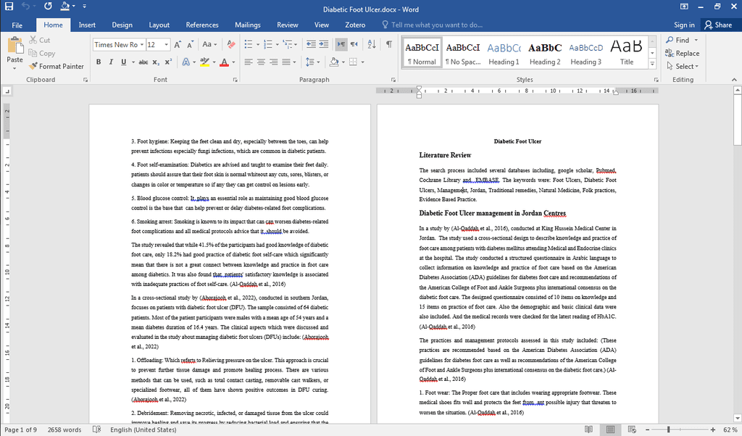Screen dimensions: 742x436
Task: Open the Change Case dropdown
Action: coord(209,44)
